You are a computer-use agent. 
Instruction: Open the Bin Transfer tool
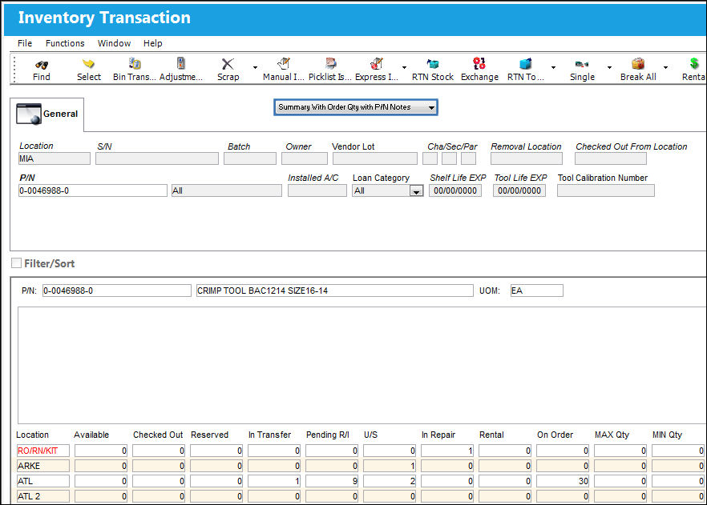135,64
